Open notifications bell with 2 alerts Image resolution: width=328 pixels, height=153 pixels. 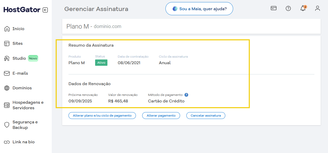pyautogui.click(x=303, y=8)
